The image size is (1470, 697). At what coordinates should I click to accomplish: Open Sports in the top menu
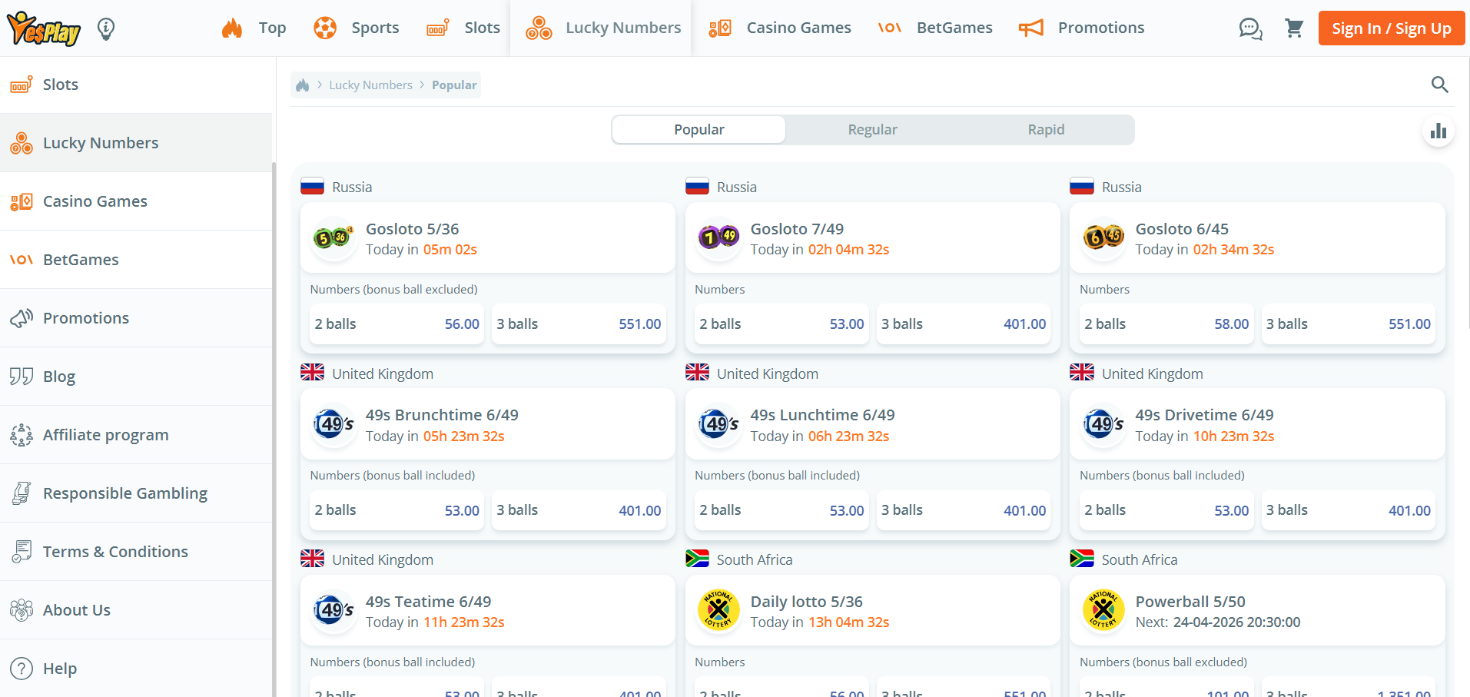(x=357, y=28)
